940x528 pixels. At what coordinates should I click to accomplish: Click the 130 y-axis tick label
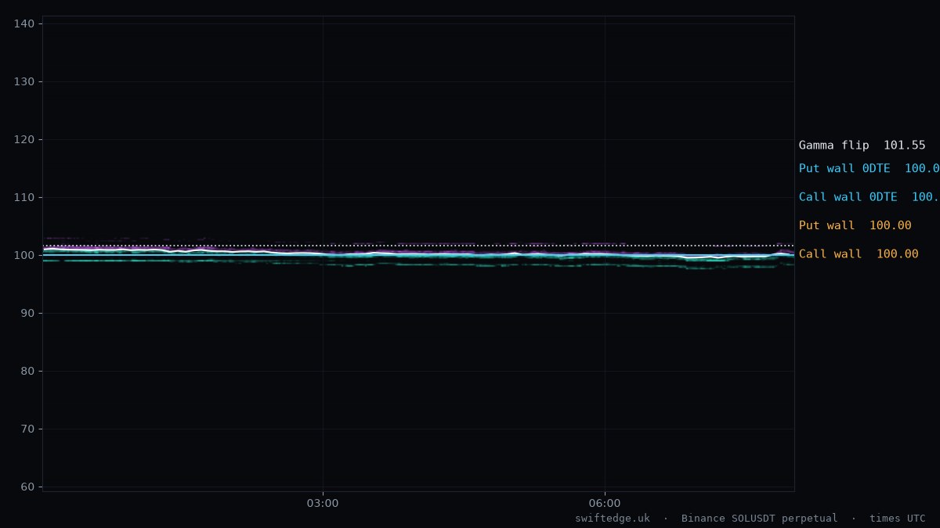point(24,82)
